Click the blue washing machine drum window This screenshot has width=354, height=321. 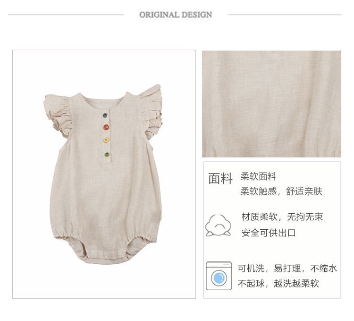tap(219, 278)
